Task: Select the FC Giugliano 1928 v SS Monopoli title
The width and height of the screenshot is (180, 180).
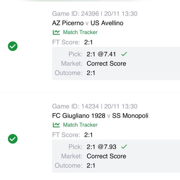Action: click(100, 116)
